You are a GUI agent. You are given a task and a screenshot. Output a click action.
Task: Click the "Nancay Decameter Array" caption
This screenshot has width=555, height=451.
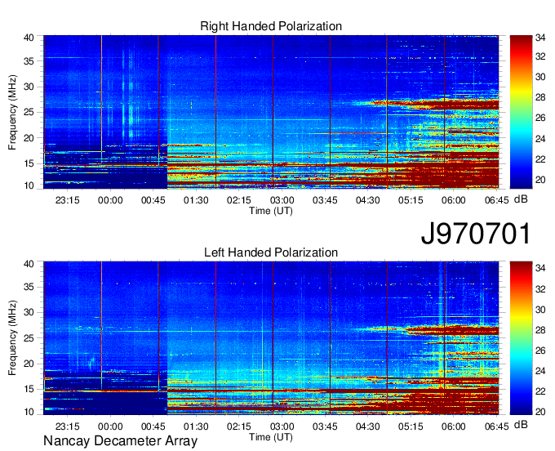pos(120,440)
